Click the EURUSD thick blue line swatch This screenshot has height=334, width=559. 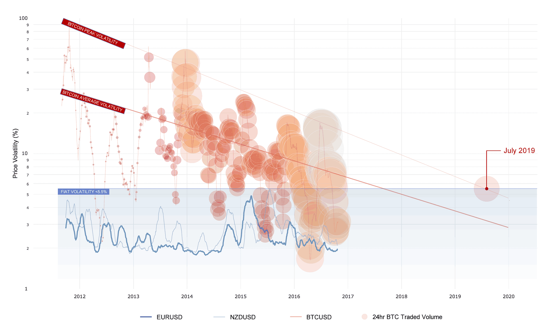146,317
